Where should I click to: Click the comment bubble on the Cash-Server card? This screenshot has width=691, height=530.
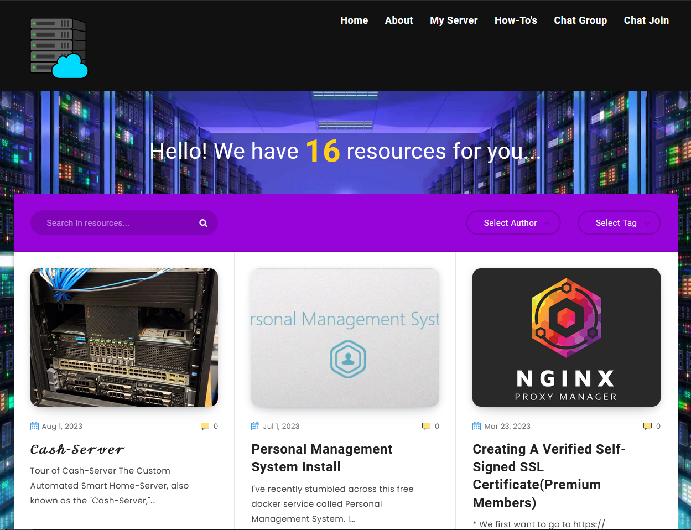205,426
